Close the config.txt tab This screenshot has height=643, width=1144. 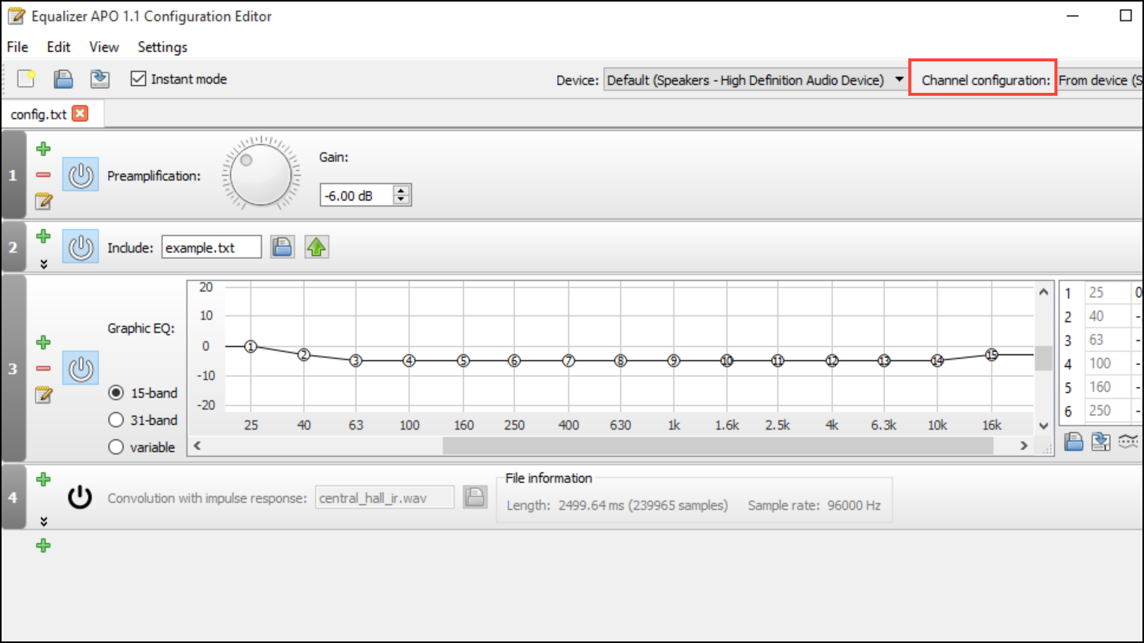80,114
